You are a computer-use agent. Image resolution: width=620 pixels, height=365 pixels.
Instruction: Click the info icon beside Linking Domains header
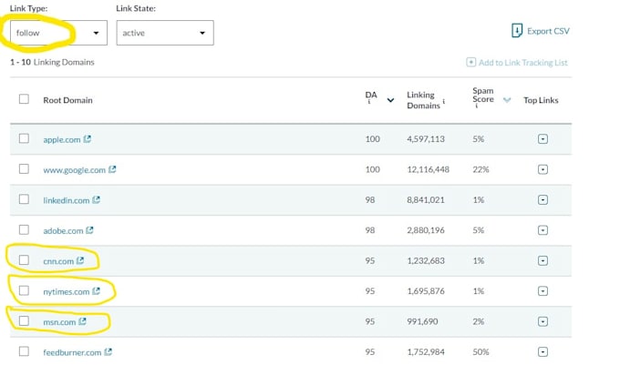pyautogui.click(x=444, y=101)
